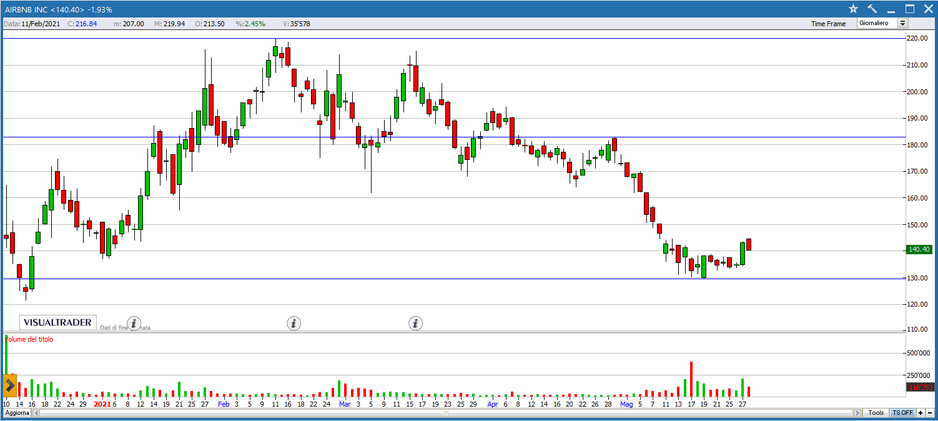
Task: Click the right scroll arrow of timeline
Action: [857, 413]
